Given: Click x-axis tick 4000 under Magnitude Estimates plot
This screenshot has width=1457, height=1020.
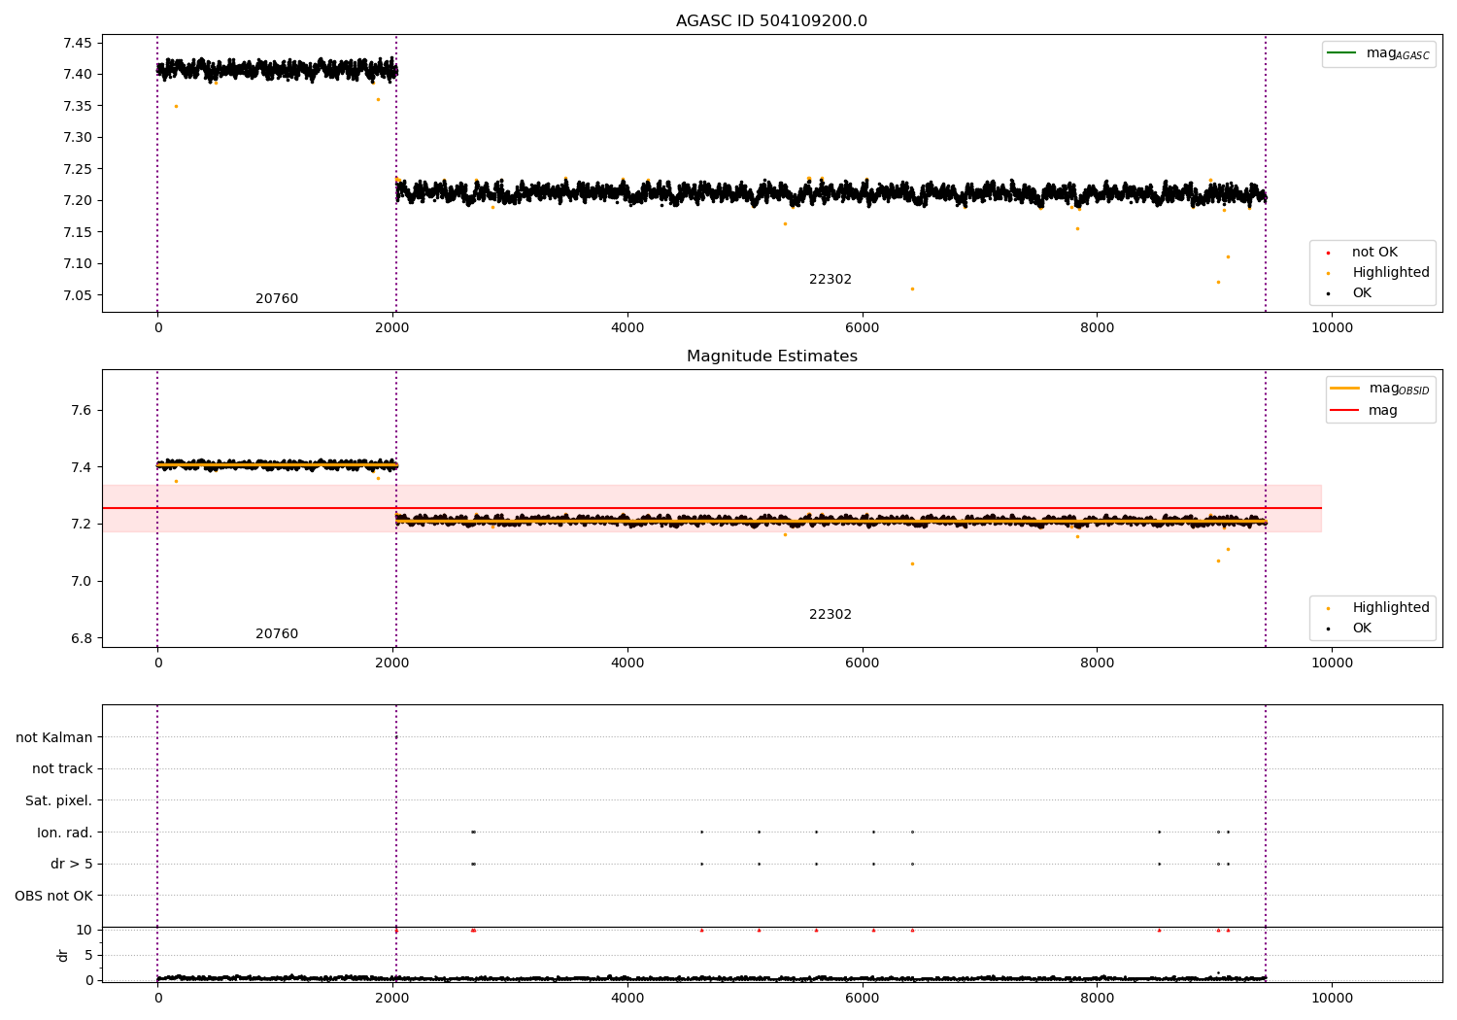Looking at the screenshot, I should point(627,663).
